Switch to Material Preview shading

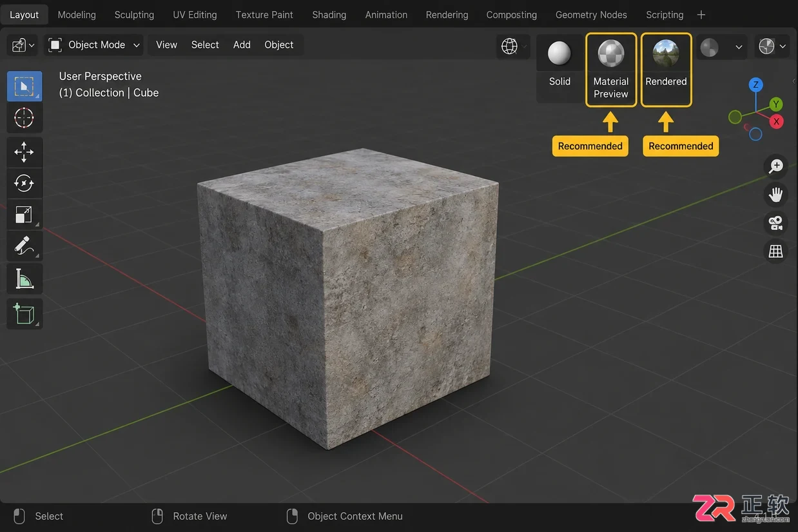coord(611,70)
